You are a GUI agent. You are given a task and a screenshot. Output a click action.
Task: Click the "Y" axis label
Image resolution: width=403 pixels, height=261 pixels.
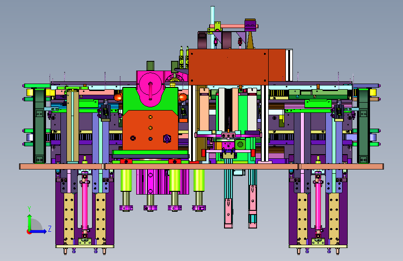(29, 209)
